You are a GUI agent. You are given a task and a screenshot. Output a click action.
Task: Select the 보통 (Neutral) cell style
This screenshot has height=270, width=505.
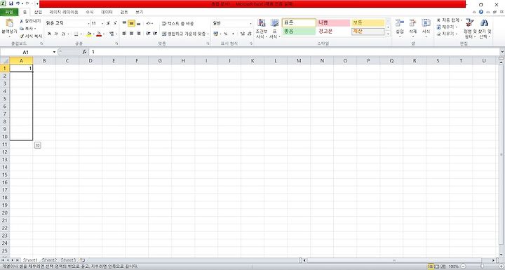click(368, 23)
